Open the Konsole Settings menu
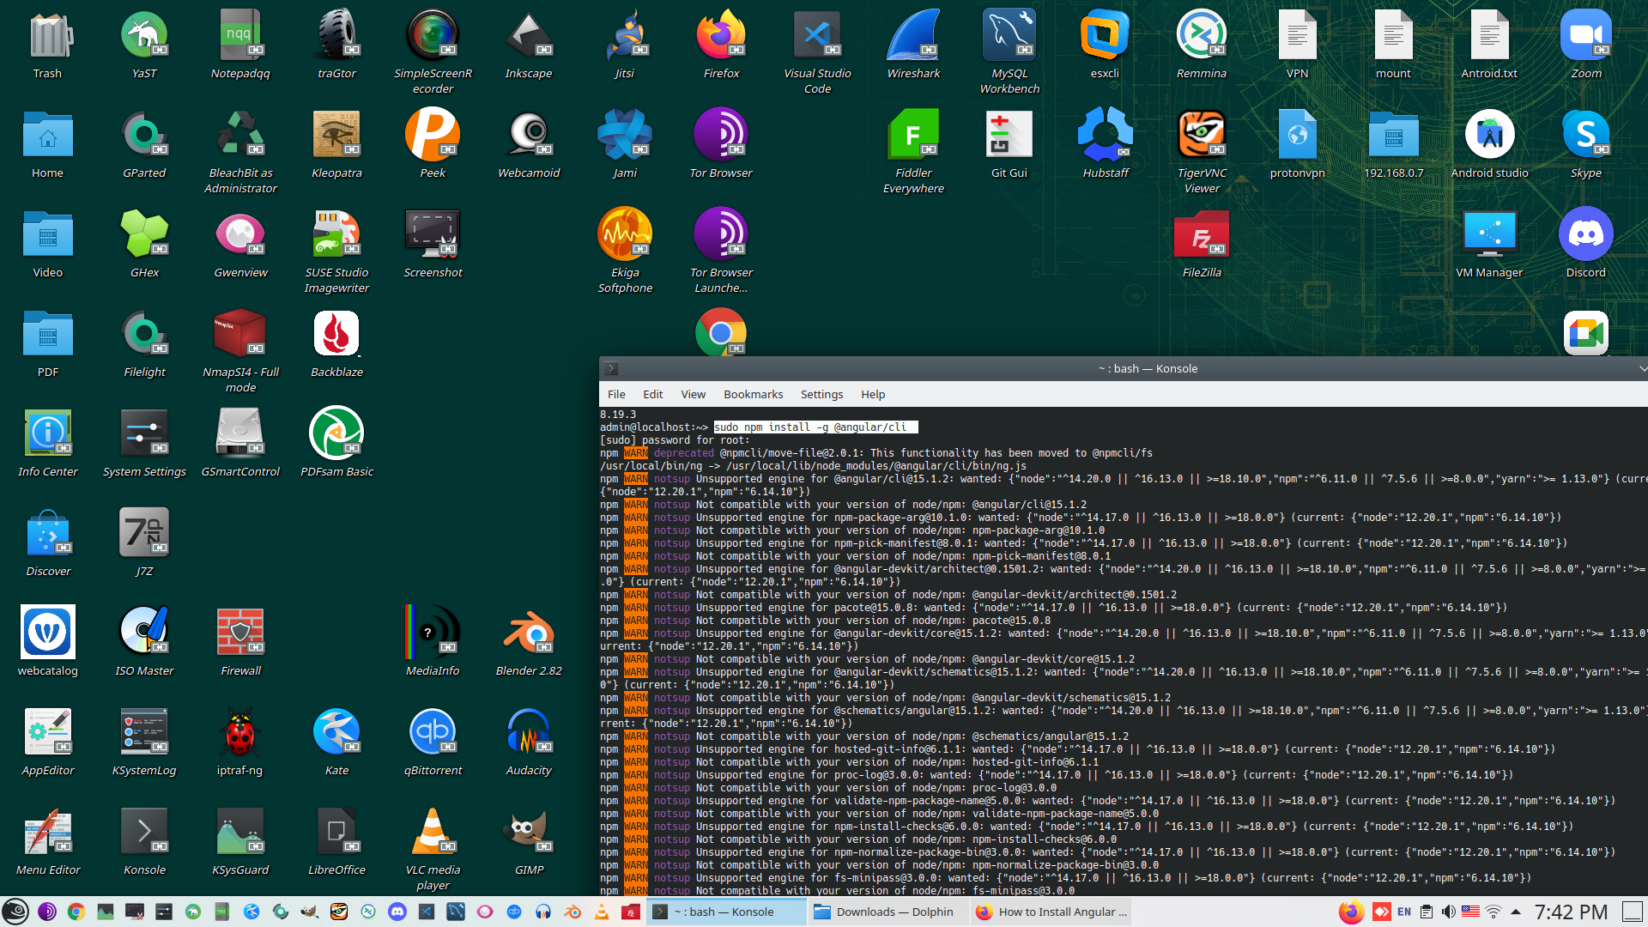This screenshot has height=927, width=1648. tap(821, 394)
